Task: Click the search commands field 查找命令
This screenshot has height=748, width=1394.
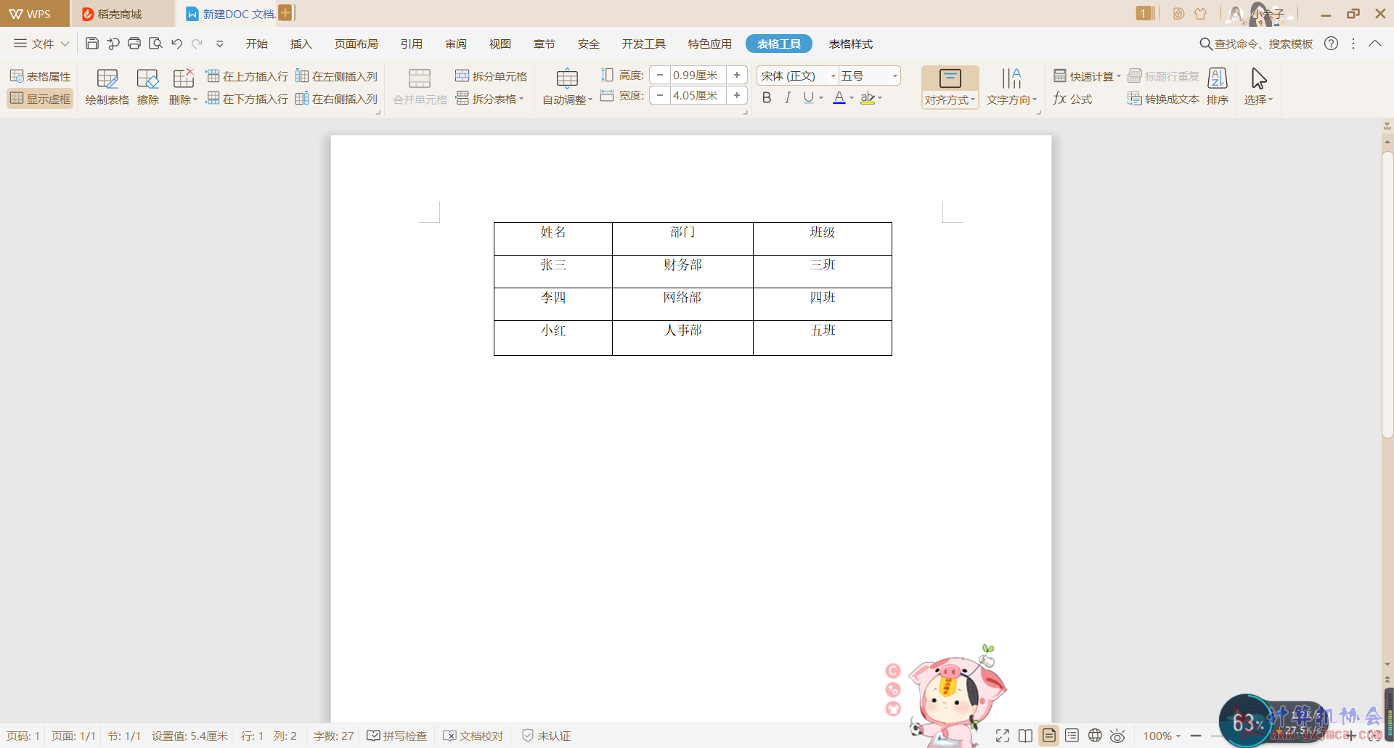Action: (1256, 44)
